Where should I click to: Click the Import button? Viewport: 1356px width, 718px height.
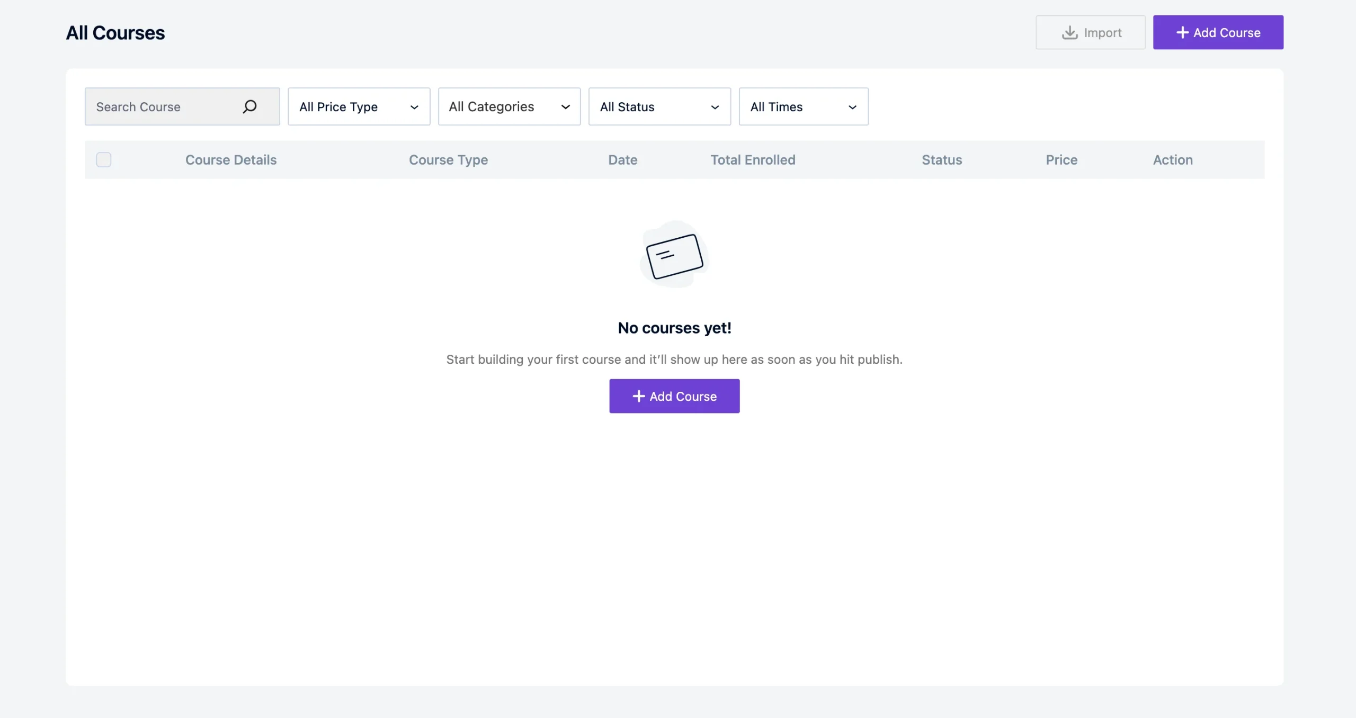1091,32
